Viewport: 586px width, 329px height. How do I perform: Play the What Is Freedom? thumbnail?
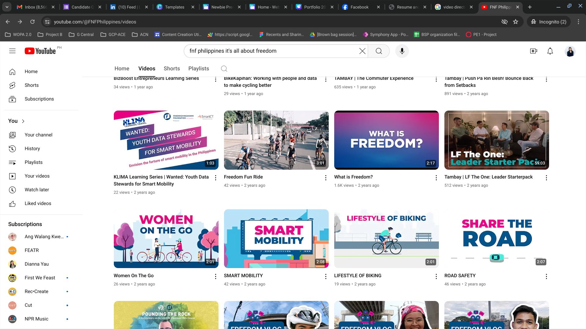pyautogui.click(x=386, y=140)
